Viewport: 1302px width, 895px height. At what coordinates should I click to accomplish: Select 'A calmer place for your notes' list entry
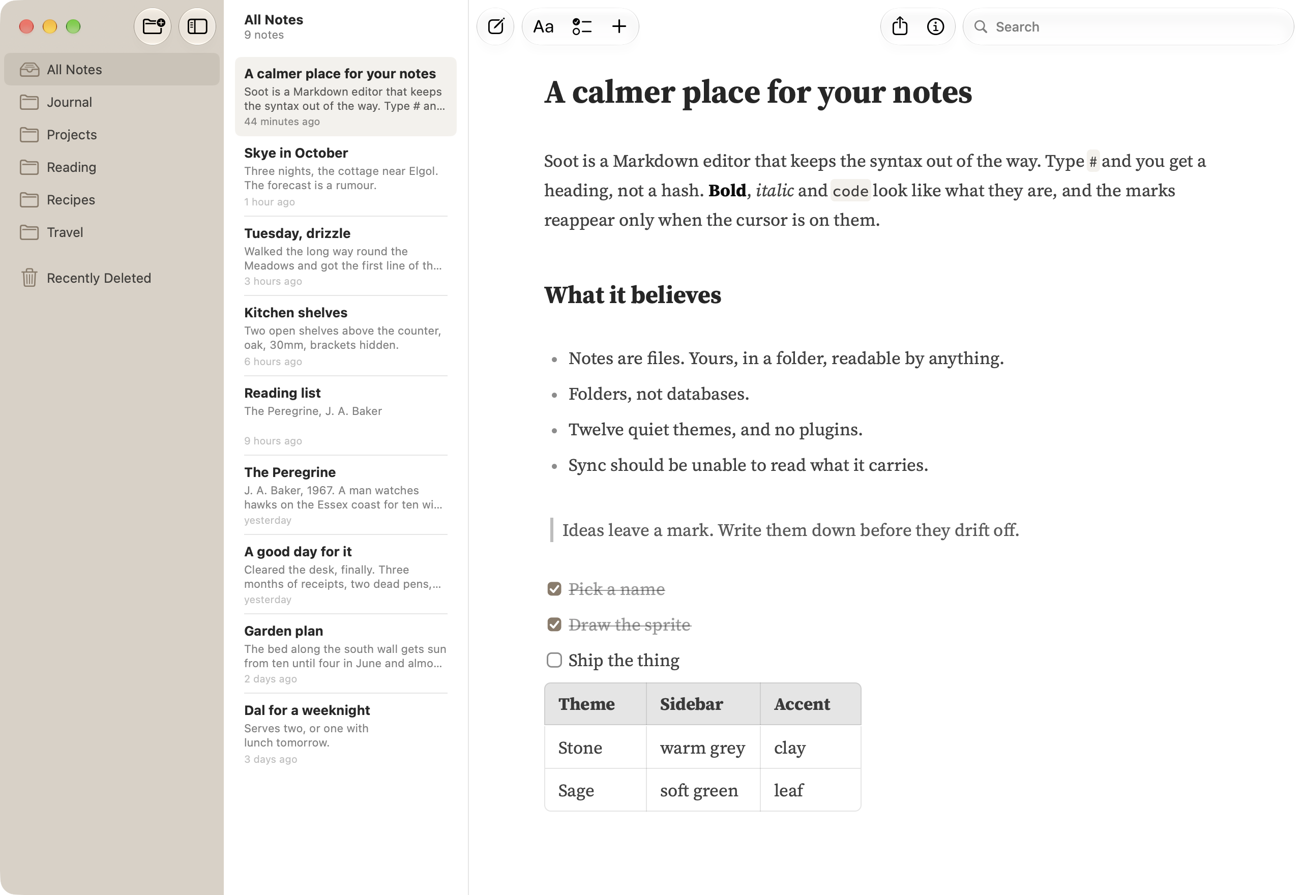345,97
